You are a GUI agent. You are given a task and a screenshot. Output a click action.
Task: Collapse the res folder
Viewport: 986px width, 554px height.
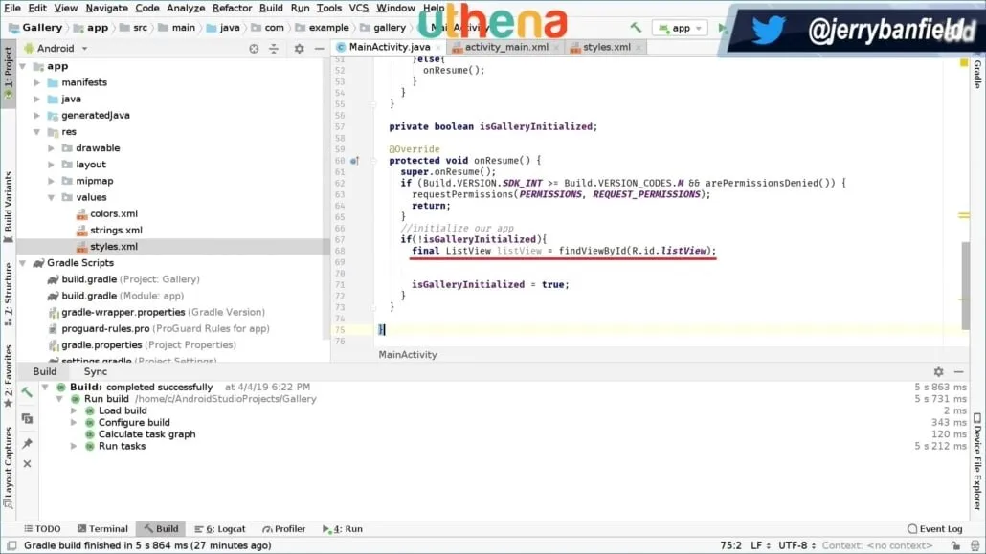pos(36,131)
